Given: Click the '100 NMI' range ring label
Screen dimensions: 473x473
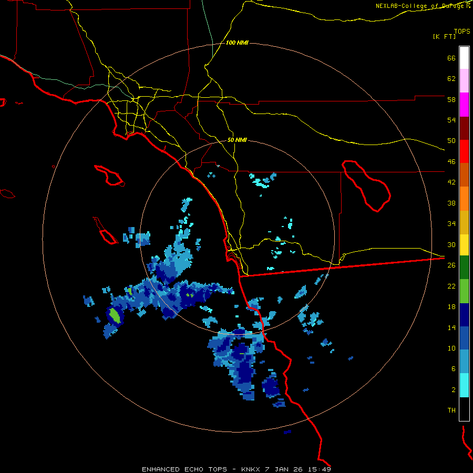Looking at the screenshot, I should coord(237,43).
